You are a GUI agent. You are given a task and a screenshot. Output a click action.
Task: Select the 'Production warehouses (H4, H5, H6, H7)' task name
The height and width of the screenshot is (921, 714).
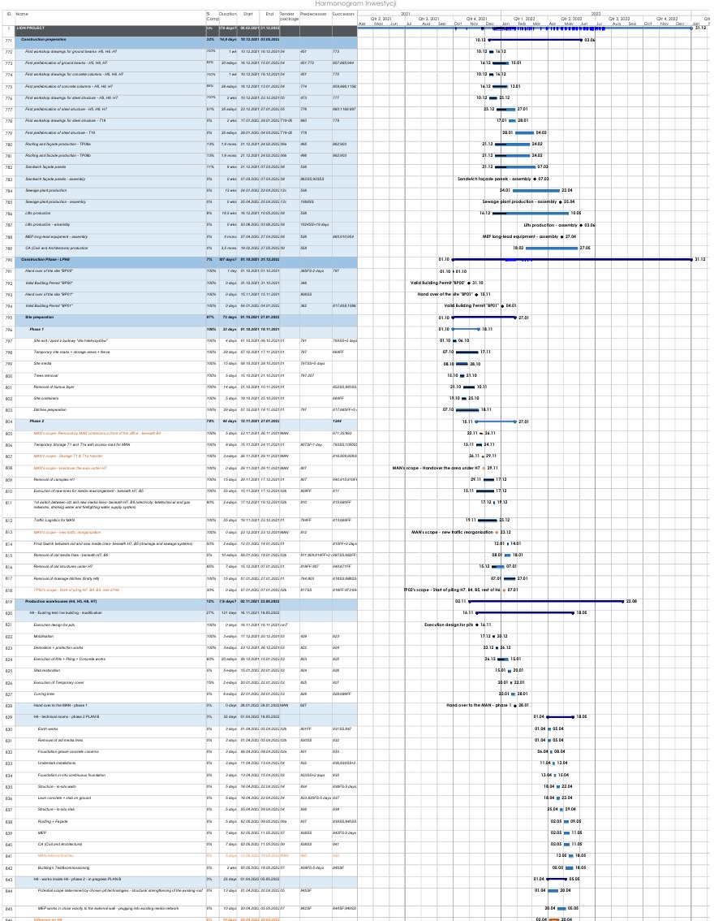pos(61,602)
